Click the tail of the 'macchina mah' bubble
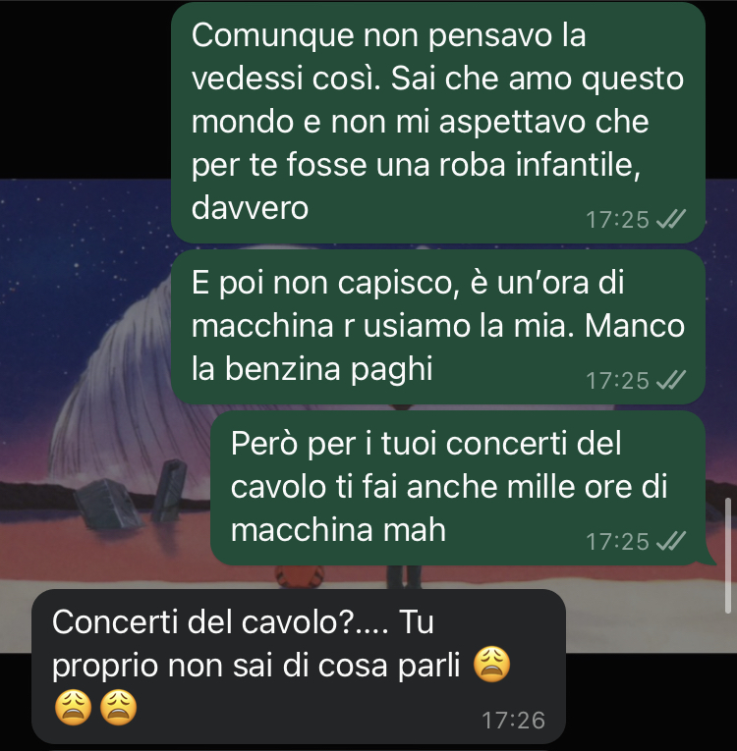737x751 pixels. tap(709, 558)
